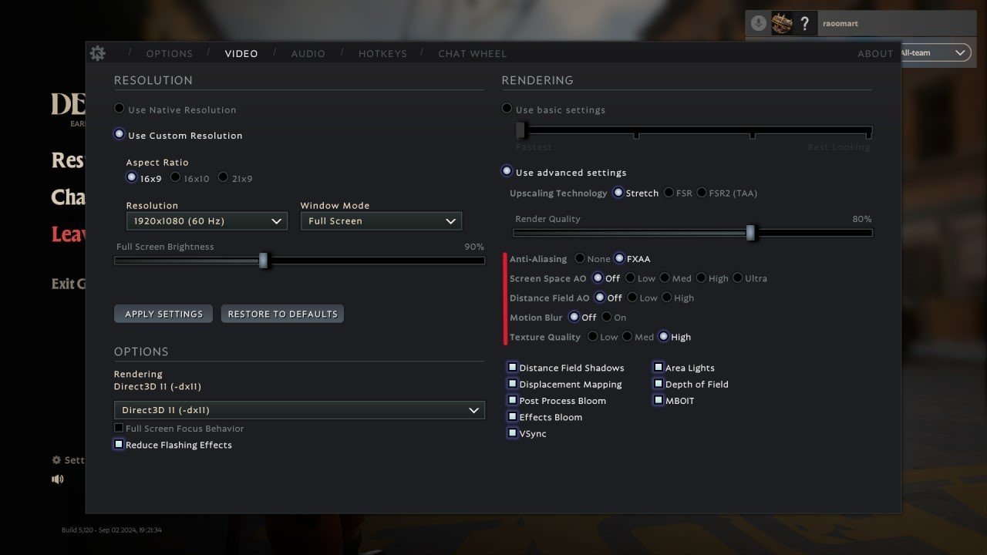
Task: Mute microphone icon next to raoomart
Action: 759,23
